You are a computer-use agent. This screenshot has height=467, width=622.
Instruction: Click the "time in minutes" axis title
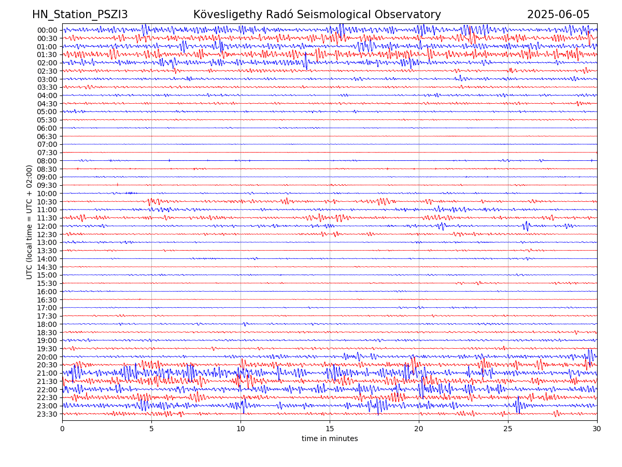pos(330,439)
